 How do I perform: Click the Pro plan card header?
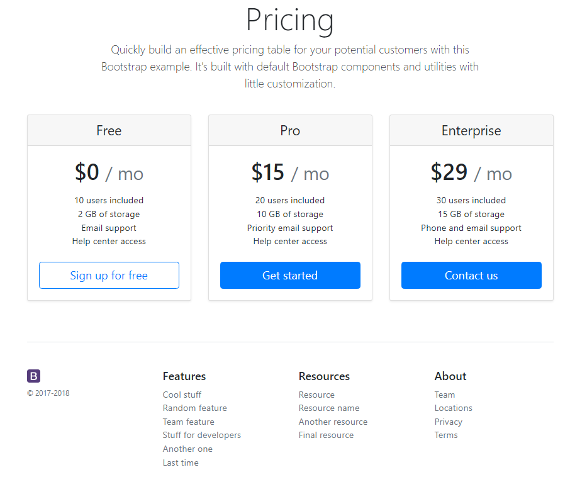click(x=290, y=131)
